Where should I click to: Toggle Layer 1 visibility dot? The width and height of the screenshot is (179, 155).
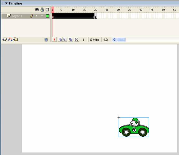point(37,16)
